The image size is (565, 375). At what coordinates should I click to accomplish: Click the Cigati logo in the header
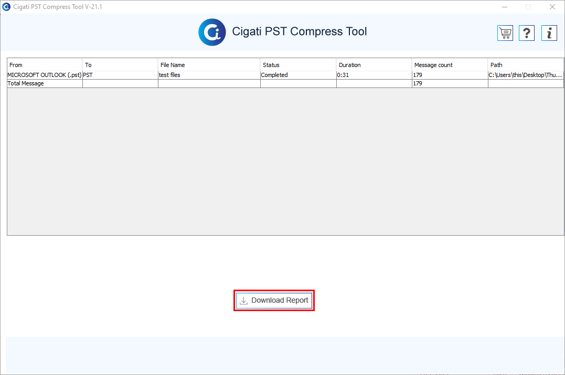coord(212,32)
